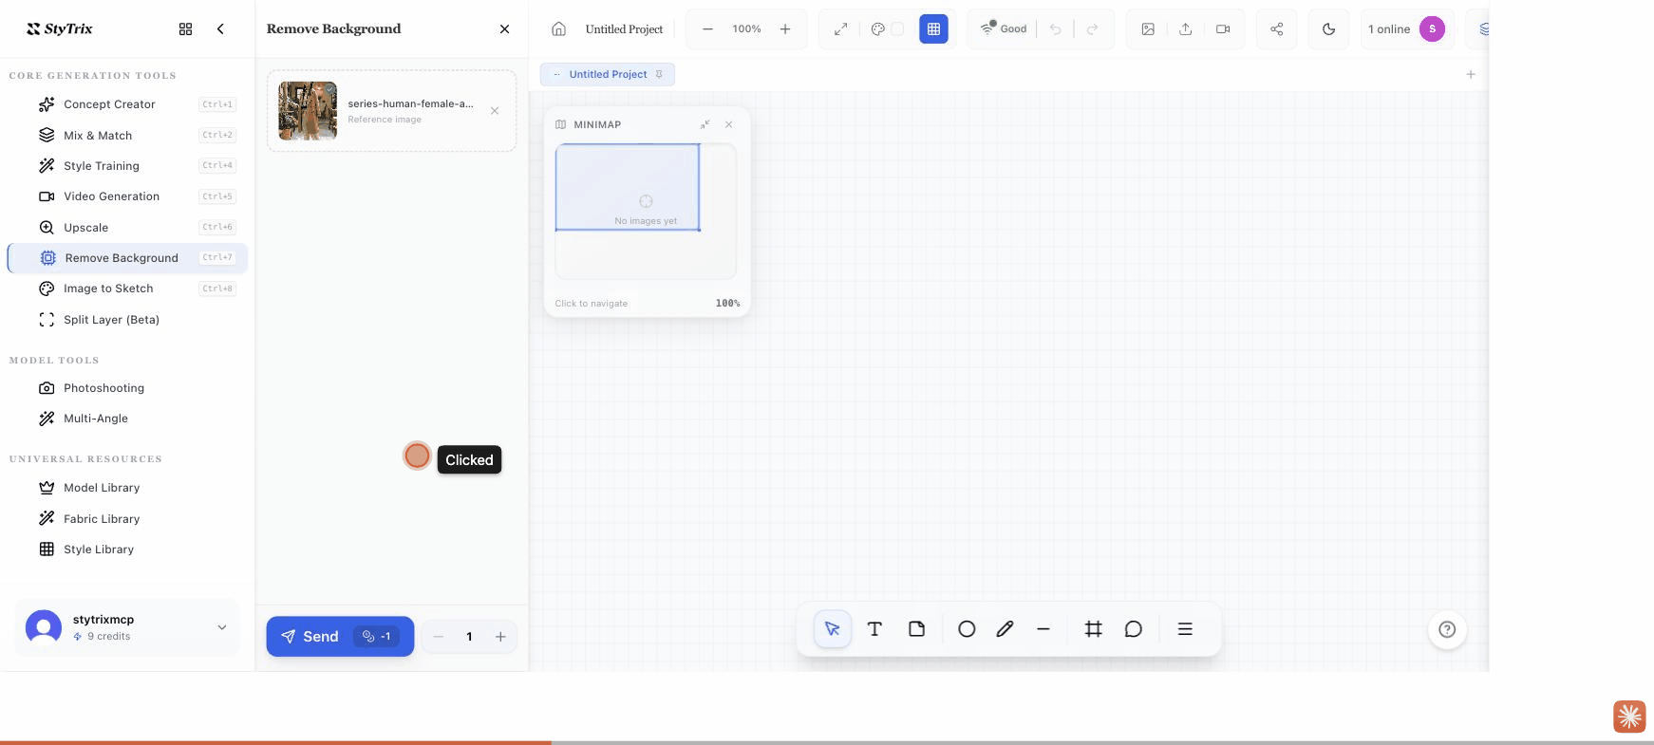The image size is (1654, 745).
Task: Click the 100% zoom level value
Action: pyautogui.click(x=746, y=29)
